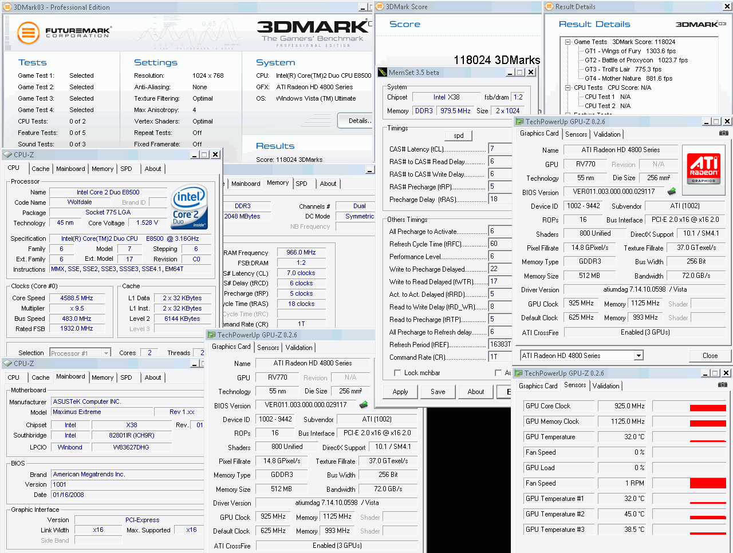This screenshot has height=553, width=733.
Task: Open the ATI Radeon HD 4800 Series dropdown
Action: click(639, 356)
